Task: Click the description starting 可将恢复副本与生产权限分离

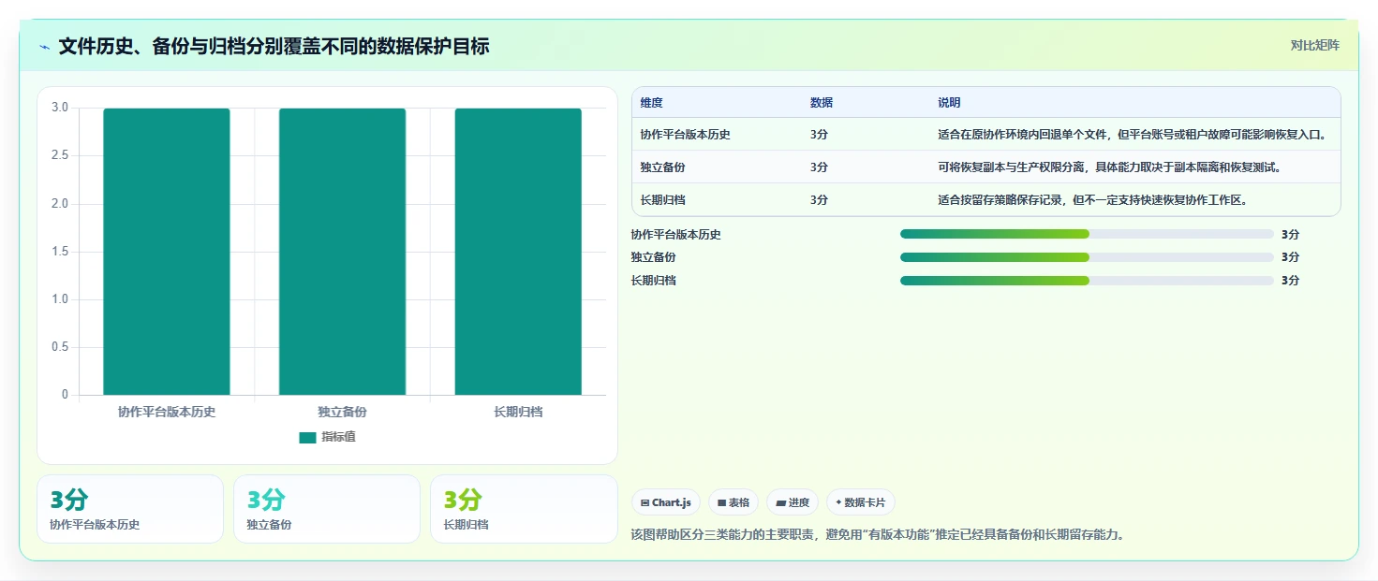Action: (x=1109, y=167)
